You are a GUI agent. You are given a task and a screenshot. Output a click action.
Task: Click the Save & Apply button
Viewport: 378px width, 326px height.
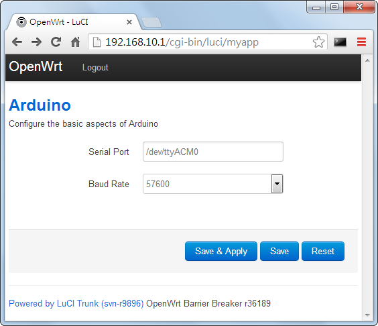(221, 251)
